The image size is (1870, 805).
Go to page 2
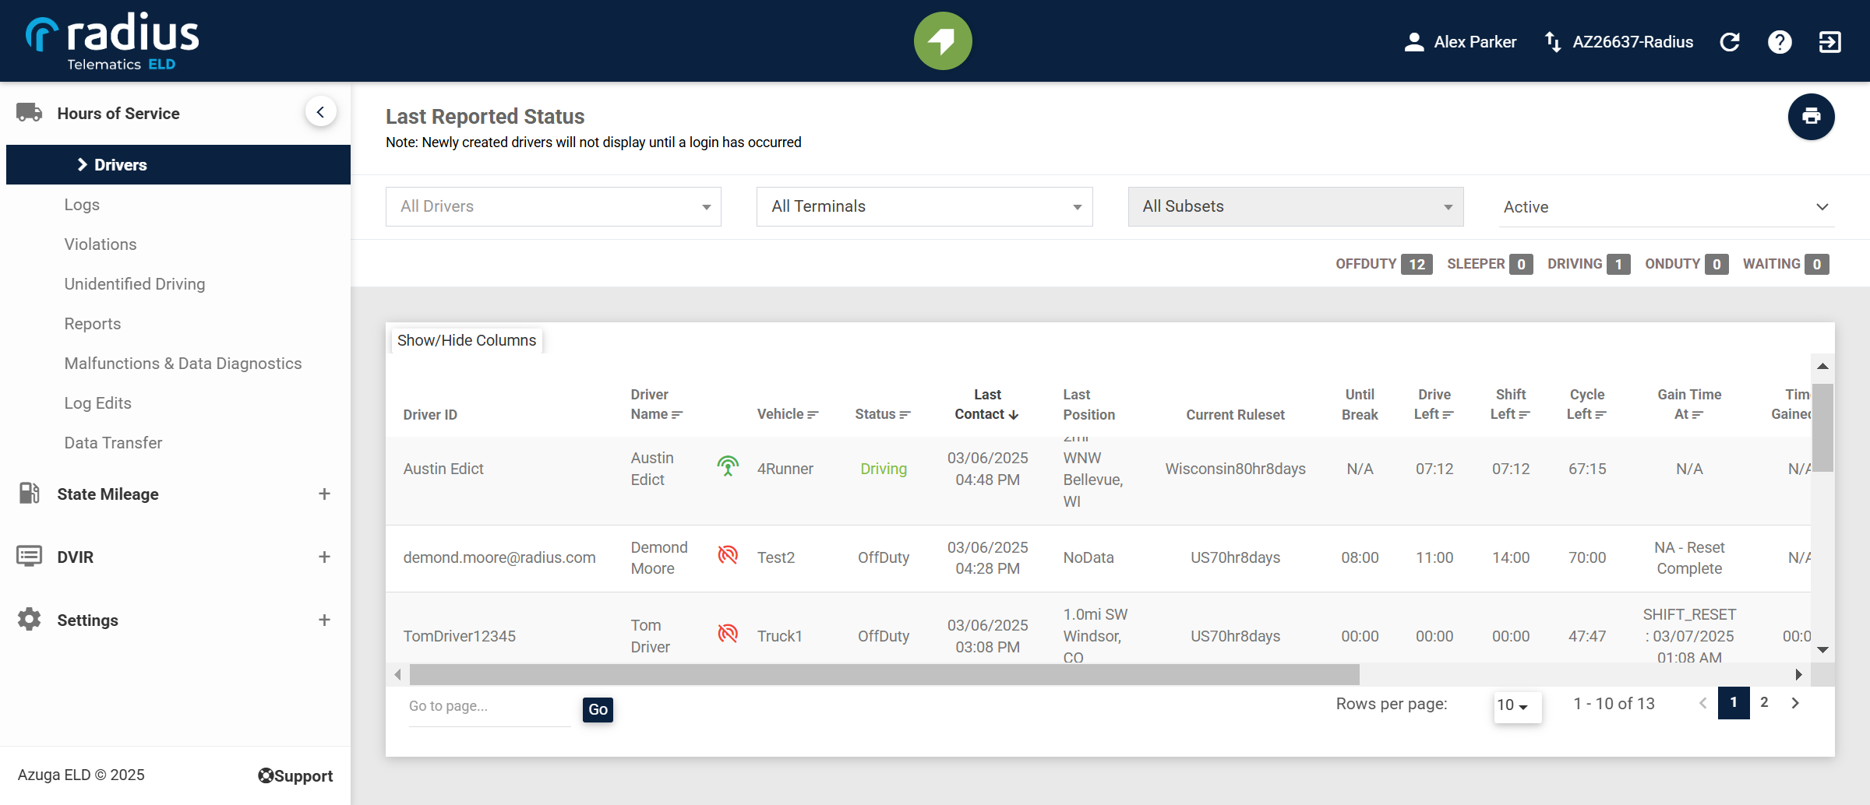coord(1765,702)
